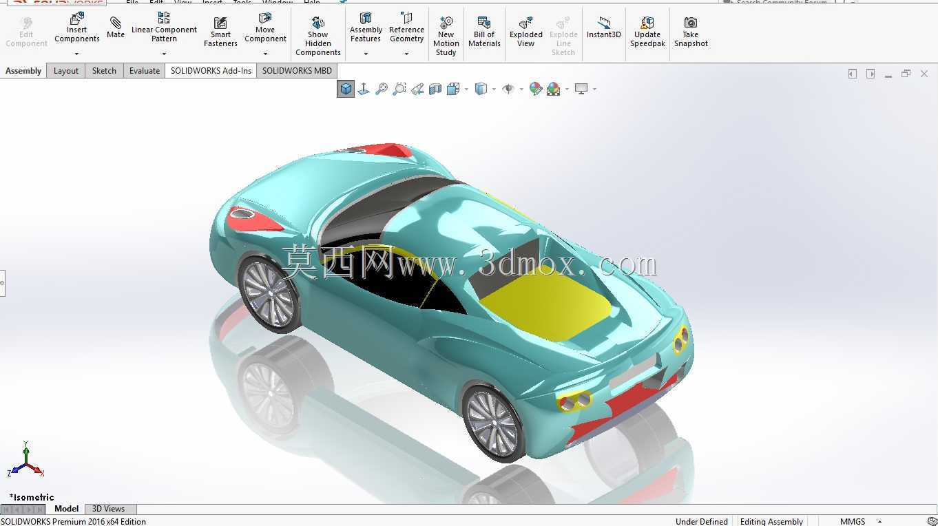Image resolution: width=938 pixels, height=526 pixels.
Task: Click the Edit Appearance icon
Action: tap(535, 89)
